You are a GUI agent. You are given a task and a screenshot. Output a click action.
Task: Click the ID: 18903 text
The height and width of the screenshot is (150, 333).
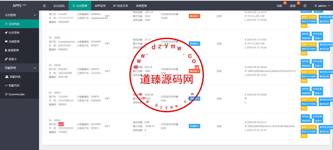[x=55, y=93]
